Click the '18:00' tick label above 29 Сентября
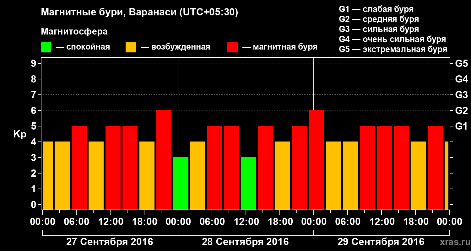This screenshot has height=251, width=471. 416,222
